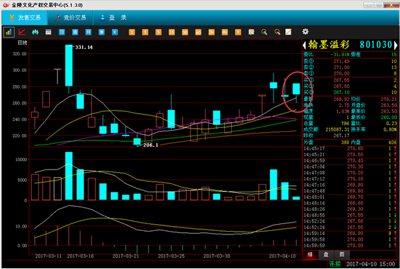Select the candlestick chart icon
This screenshot has width=400, height=269.
pos(35,32)
